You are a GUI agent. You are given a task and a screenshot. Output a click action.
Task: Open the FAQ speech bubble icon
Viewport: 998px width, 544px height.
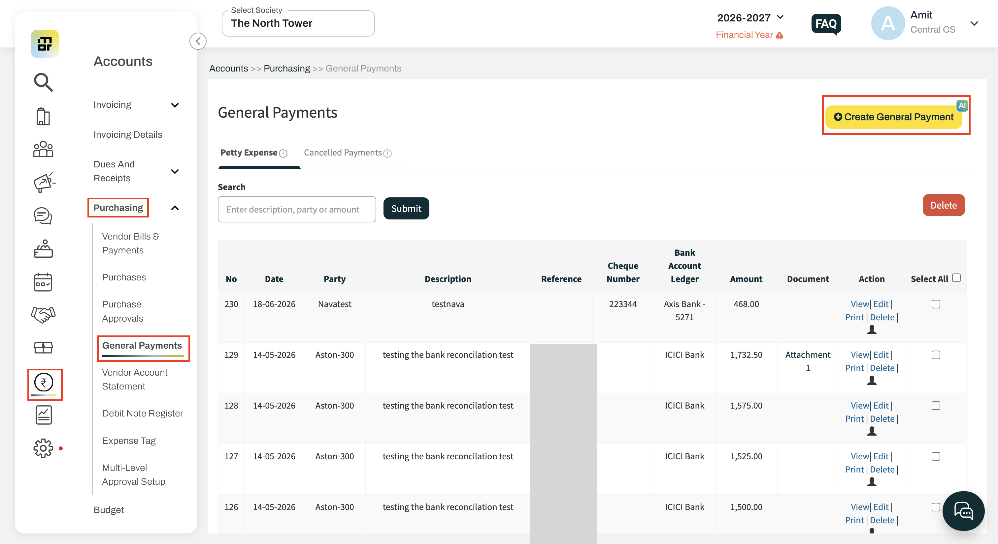click(x=826, y=24)
